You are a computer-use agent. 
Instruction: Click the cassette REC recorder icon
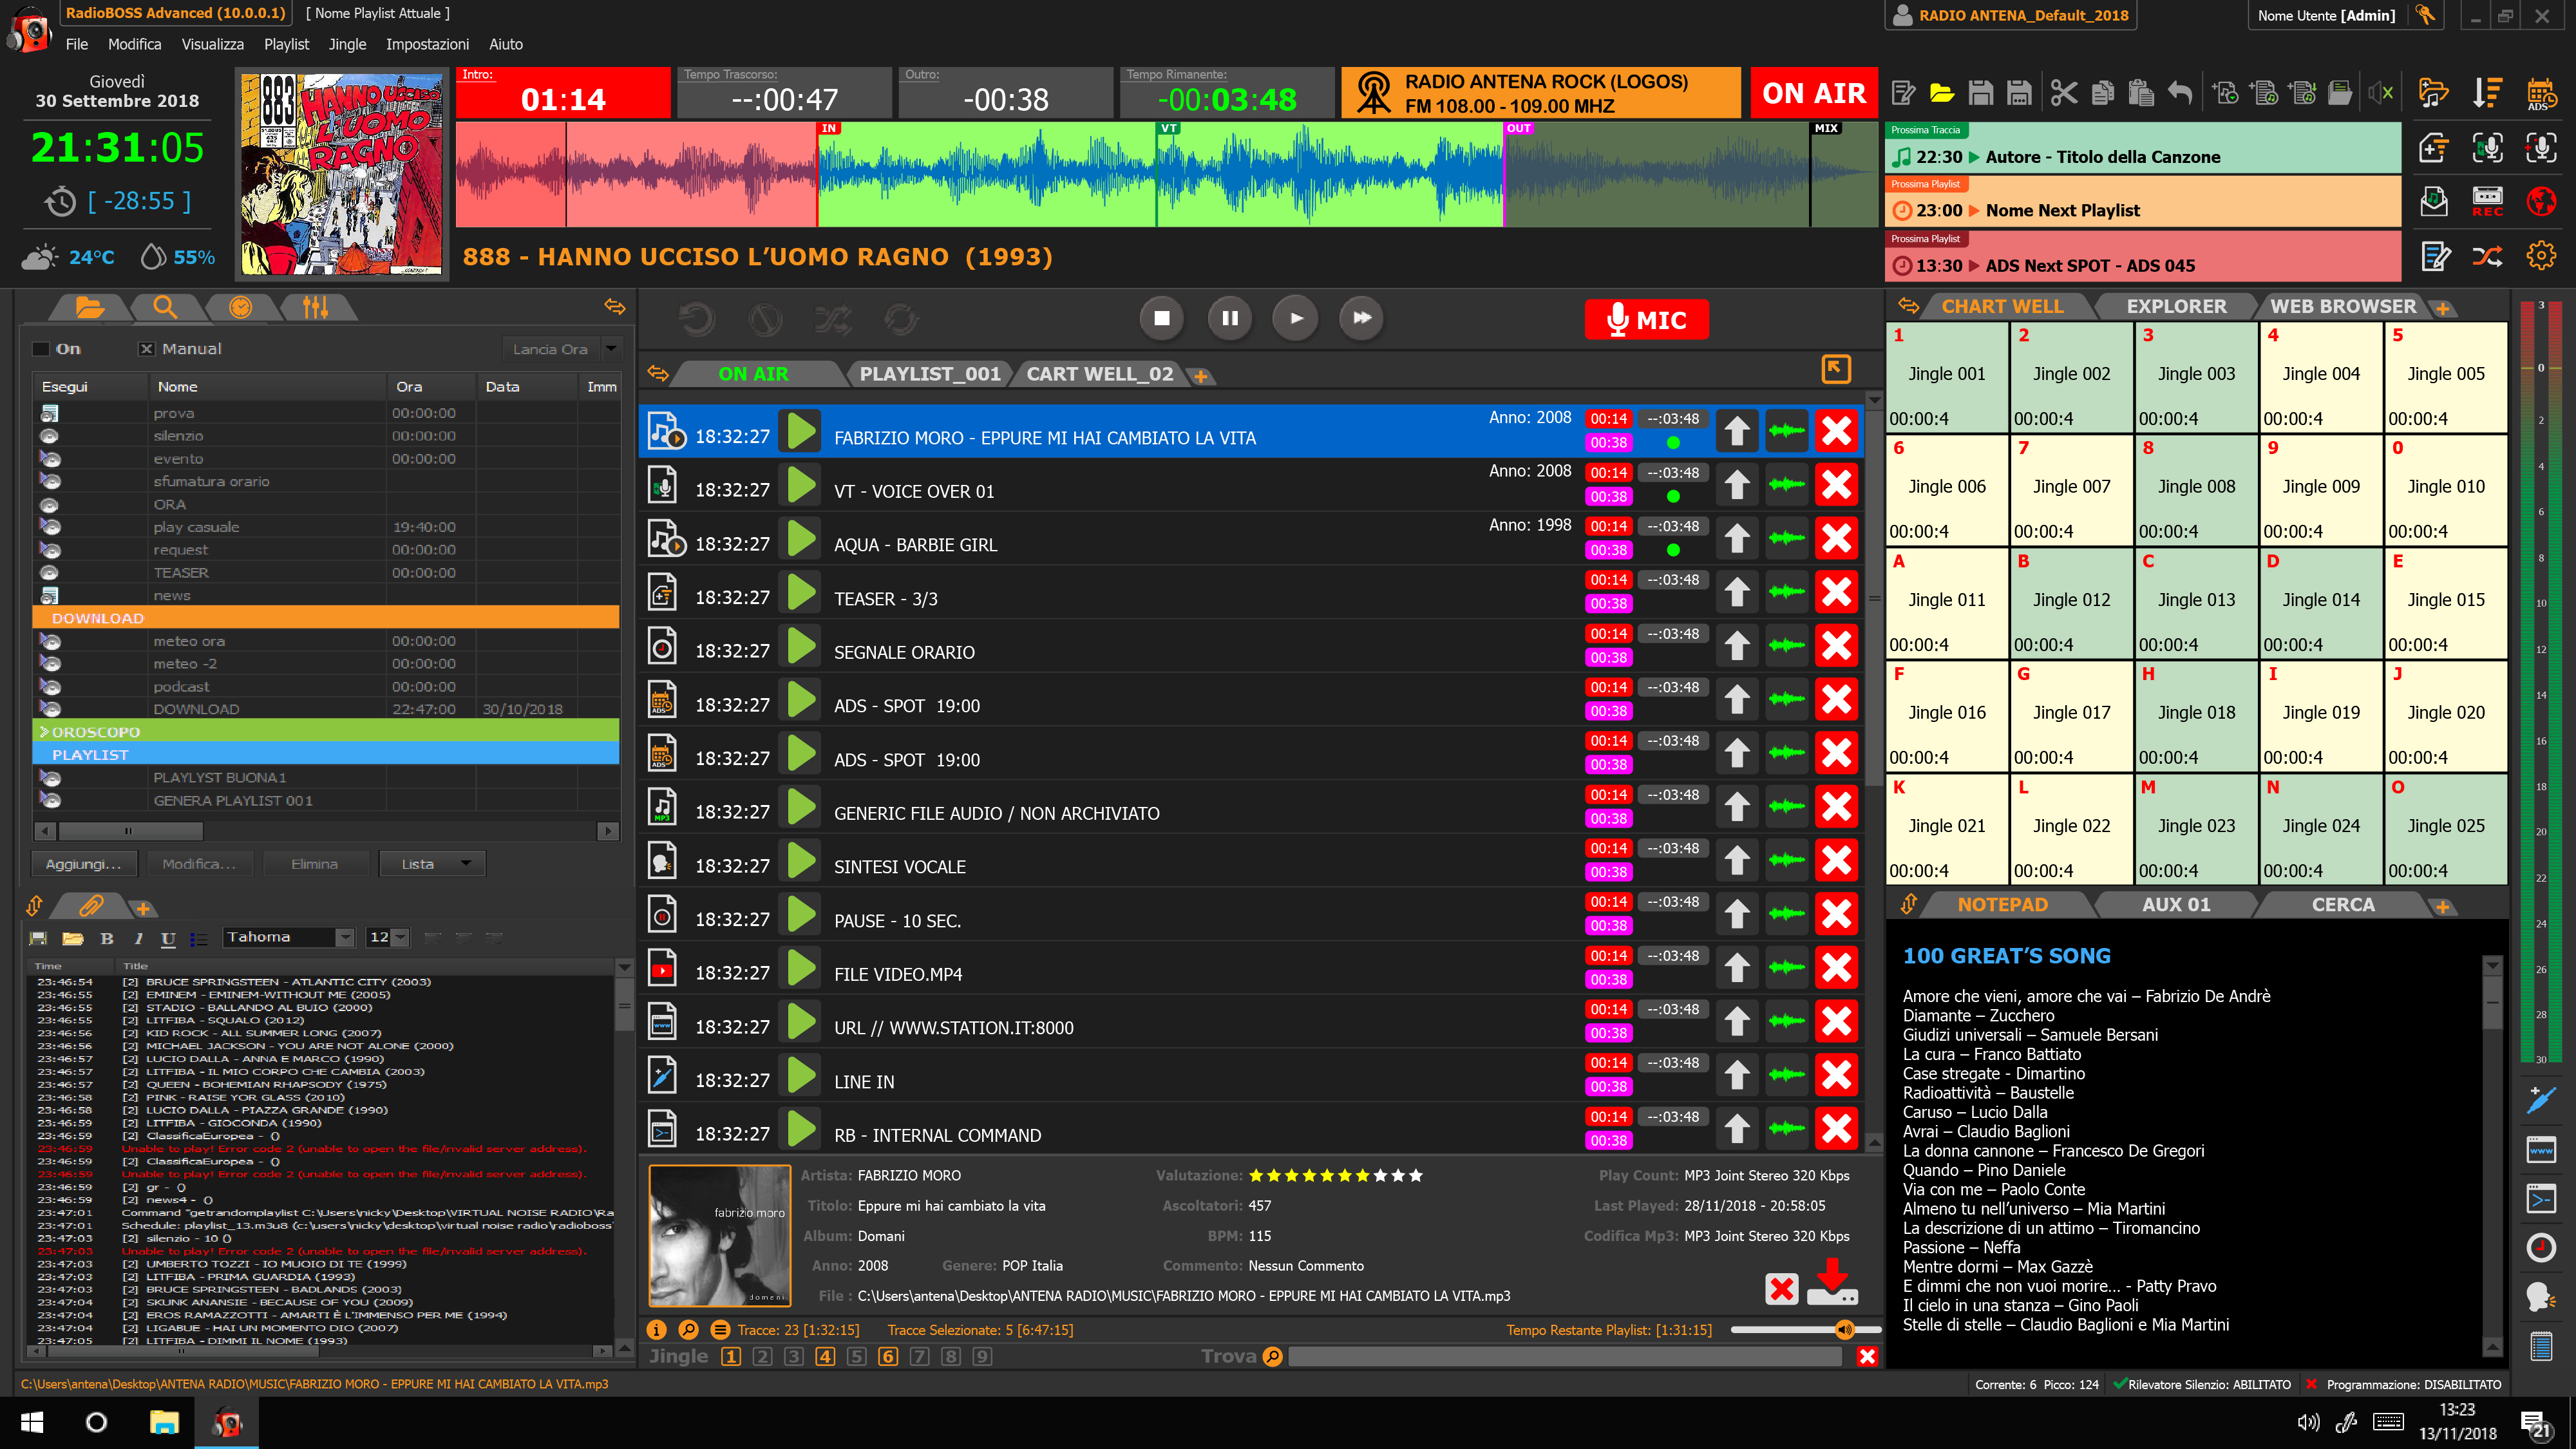pos(2487,201)
